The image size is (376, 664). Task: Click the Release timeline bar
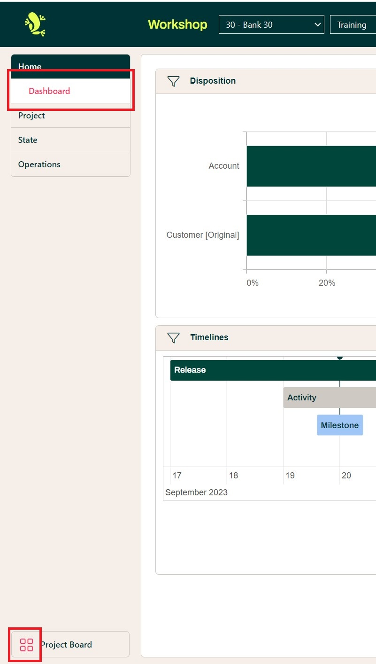click(273, 370)
